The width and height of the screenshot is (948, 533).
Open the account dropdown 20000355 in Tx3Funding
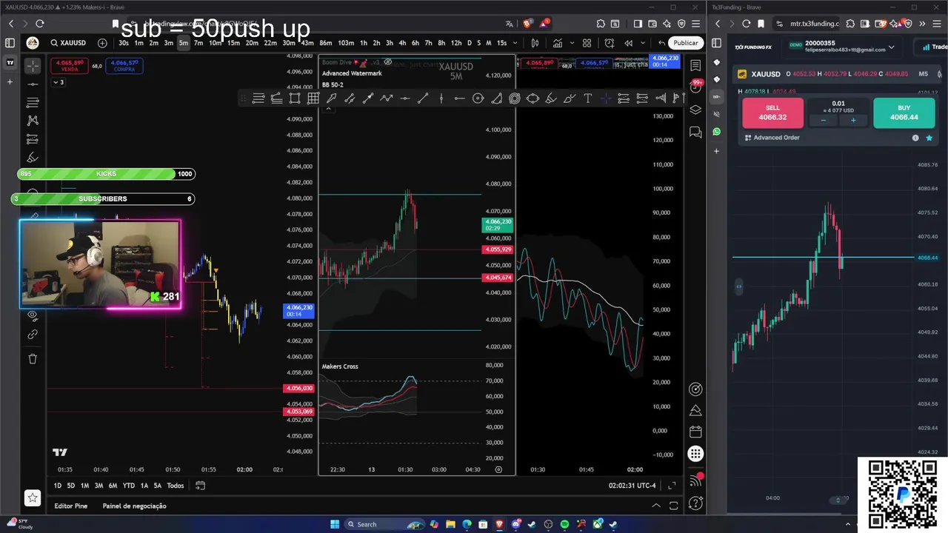pyautogui.click(x=842, y=46)
